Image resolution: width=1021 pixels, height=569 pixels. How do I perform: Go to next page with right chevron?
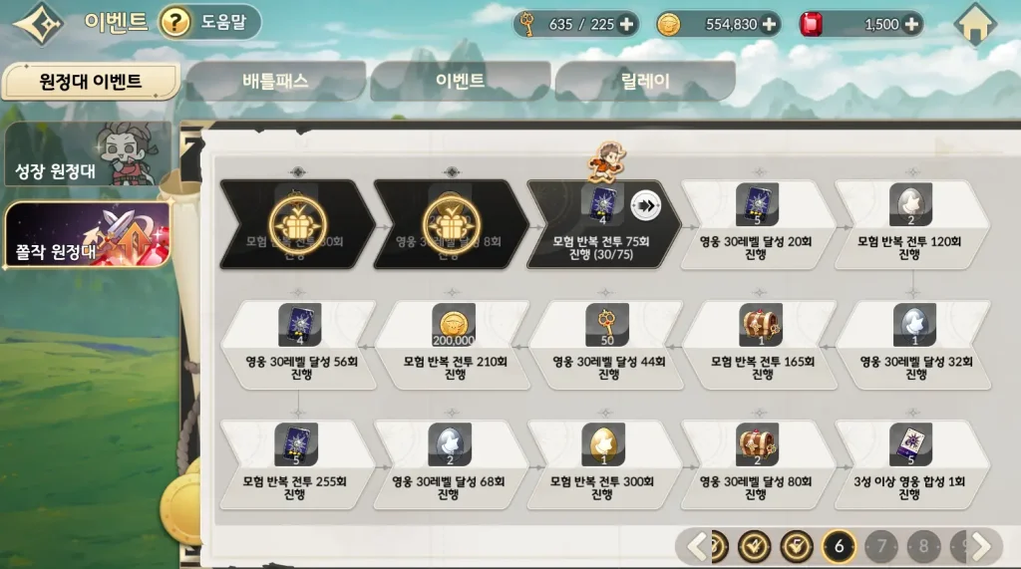click(x=981, y=546)
